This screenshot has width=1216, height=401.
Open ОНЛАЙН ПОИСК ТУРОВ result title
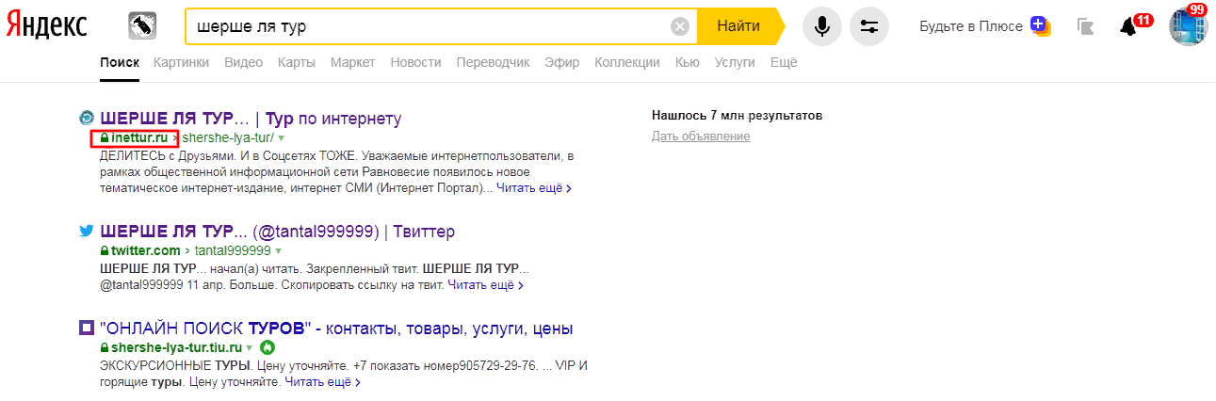pyautogui.click(x=336, y=329)
